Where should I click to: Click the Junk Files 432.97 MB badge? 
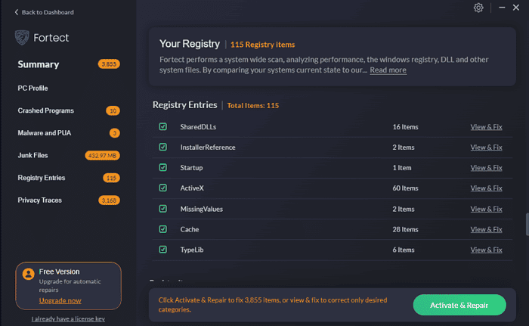tap(102, 156)
